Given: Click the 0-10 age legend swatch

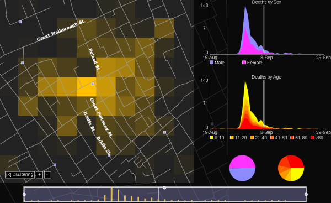Looking at the screenshot, I should [x=212, y=137].
